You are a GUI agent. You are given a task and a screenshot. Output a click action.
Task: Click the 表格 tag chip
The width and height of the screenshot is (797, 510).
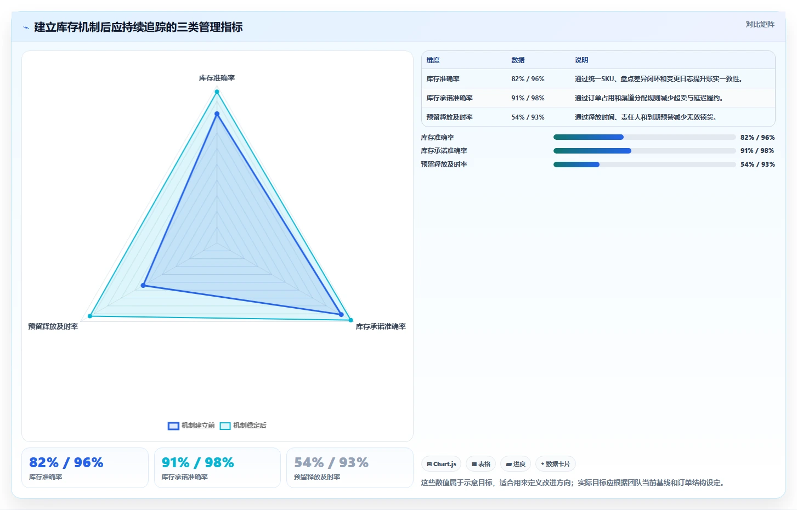point(481,464)
